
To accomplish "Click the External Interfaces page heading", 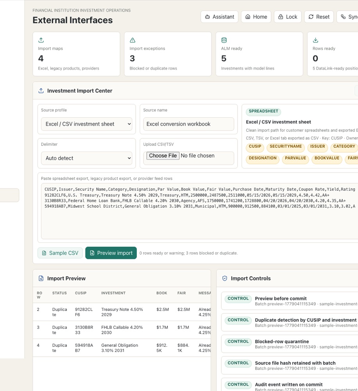I will tap(73, 20).
